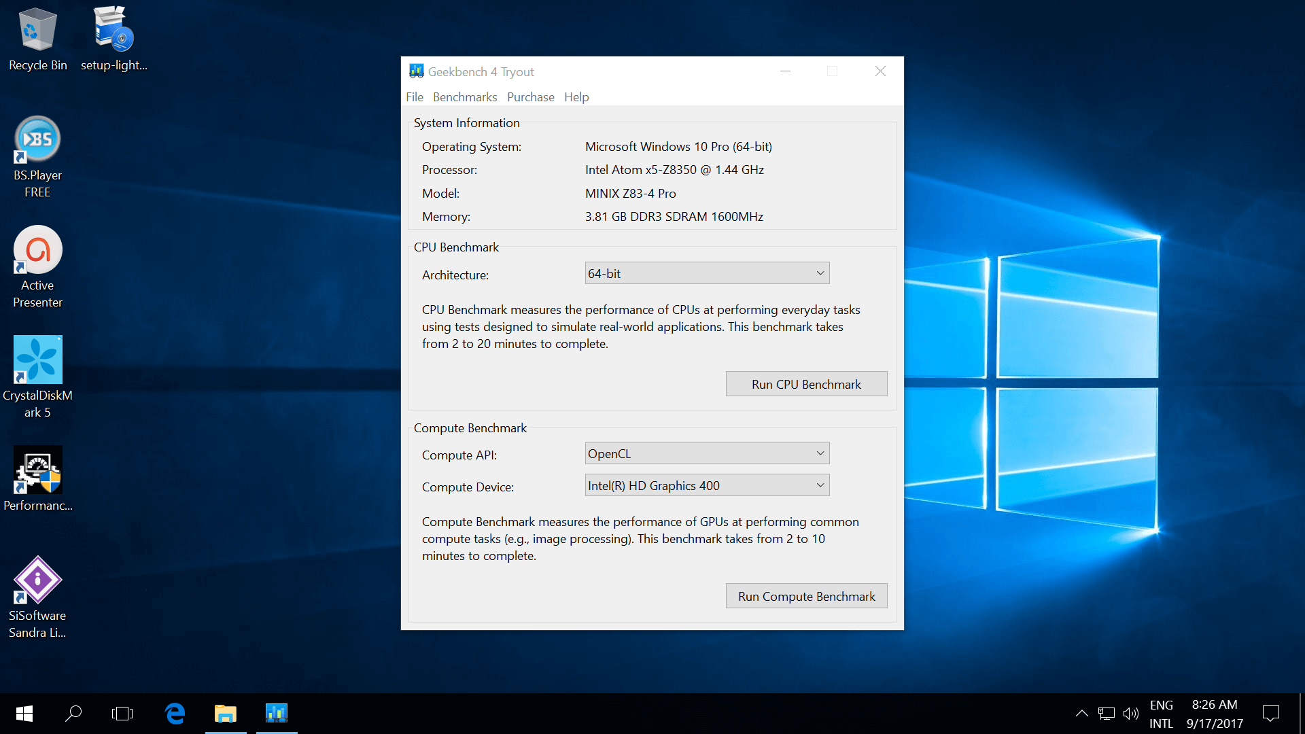
Task: Open the Purchase menu
Action: pos(530,97)
